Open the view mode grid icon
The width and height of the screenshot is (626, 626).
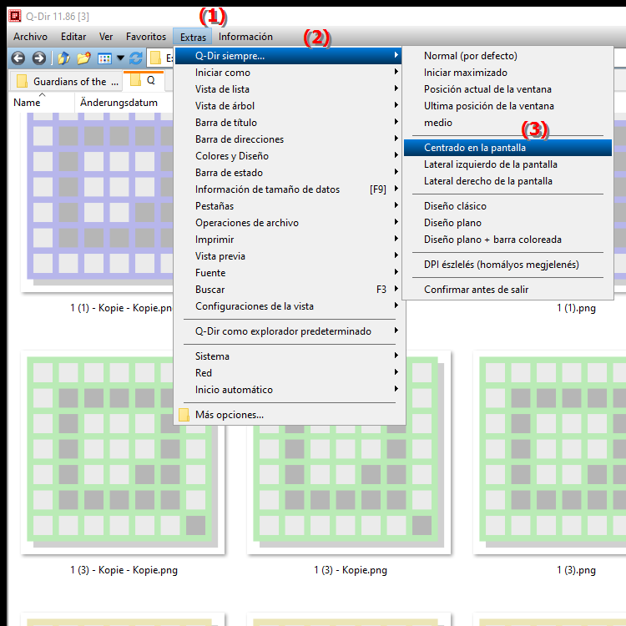click(x=104, y=58)
